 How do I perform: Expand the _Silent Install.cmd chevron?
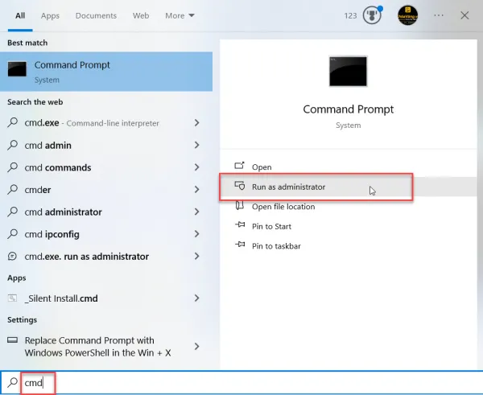point(197,298)
